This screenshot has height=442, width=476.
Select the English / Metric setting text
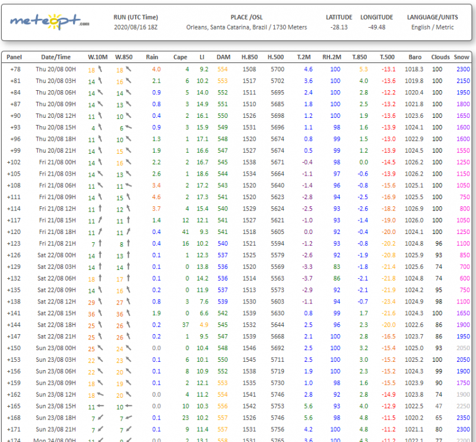click(432, 27)
